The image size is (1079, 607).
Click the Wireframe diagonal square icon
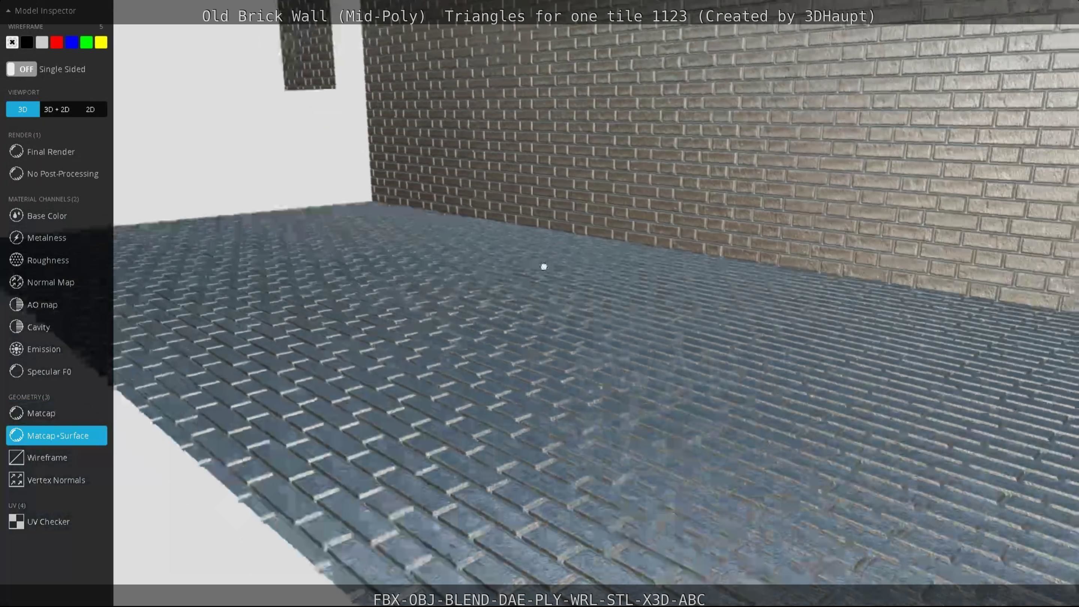pyautogui.click(x=16, y=457)
